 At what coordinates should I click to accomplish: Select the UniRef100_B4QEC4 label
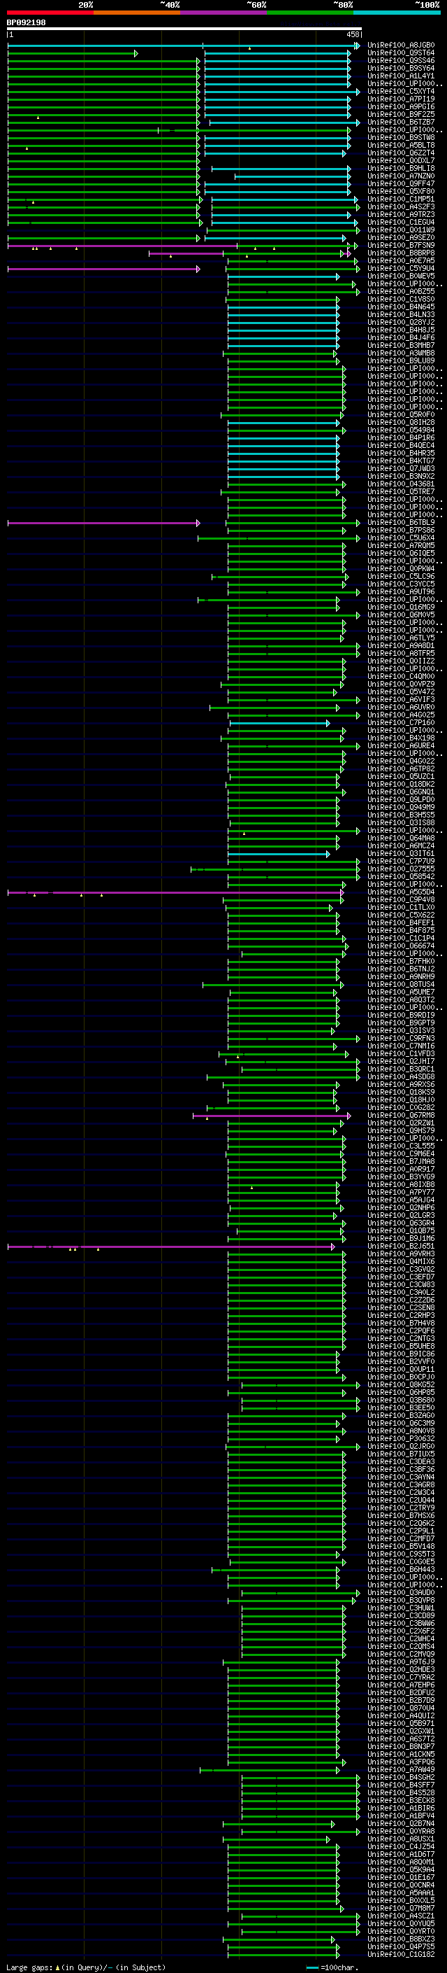click(x=401, y=446)
